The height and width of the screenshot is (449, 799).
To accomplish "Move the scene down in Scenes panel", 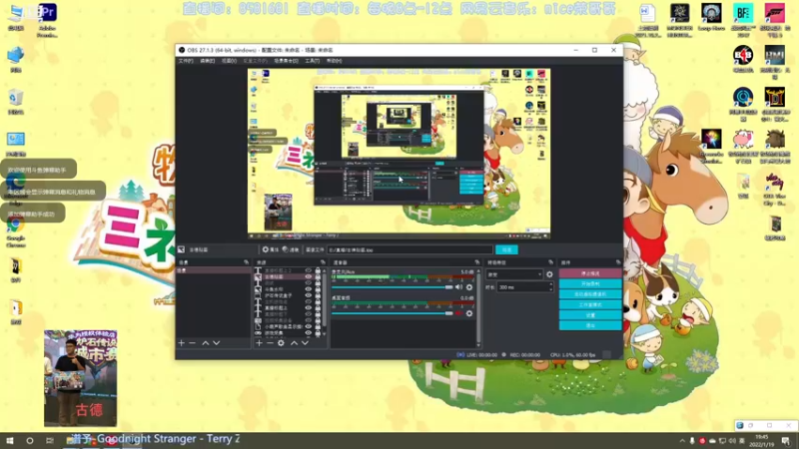I will (217, 343).
